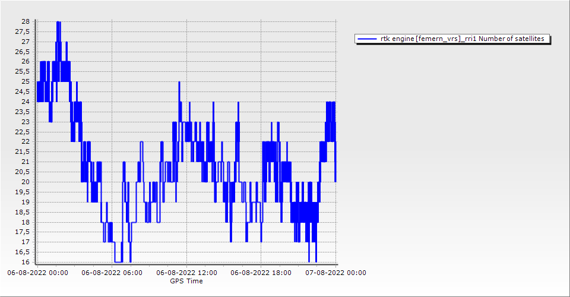Click the 16 value on the y-axis
This screenshot has width=570, height=297.
pyautogui.click(x=26, y=262)
